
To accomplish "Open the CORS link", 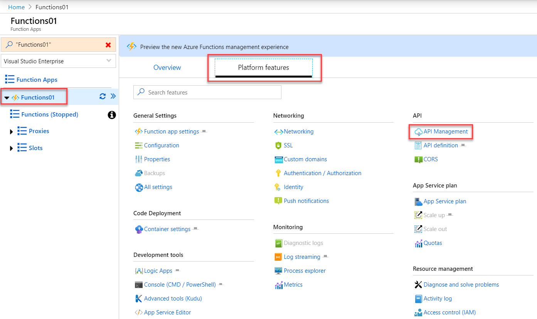I will pos(431,159).
